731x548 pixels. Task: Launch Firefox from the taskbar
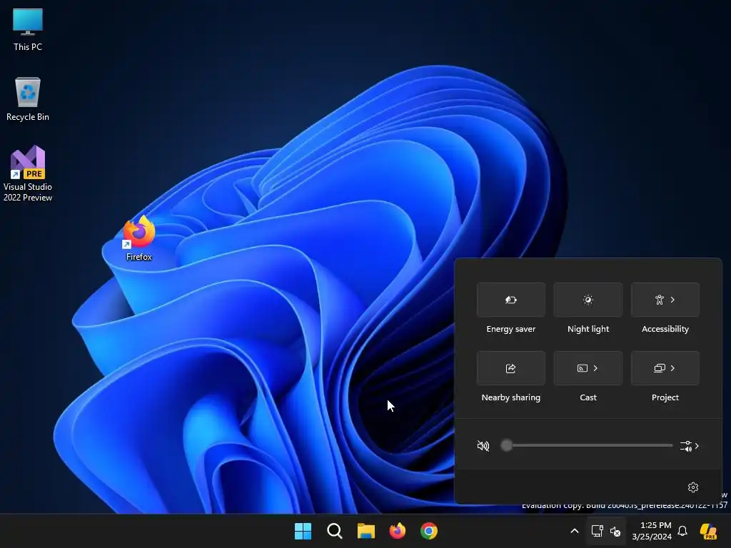click(x=398, y=531)
